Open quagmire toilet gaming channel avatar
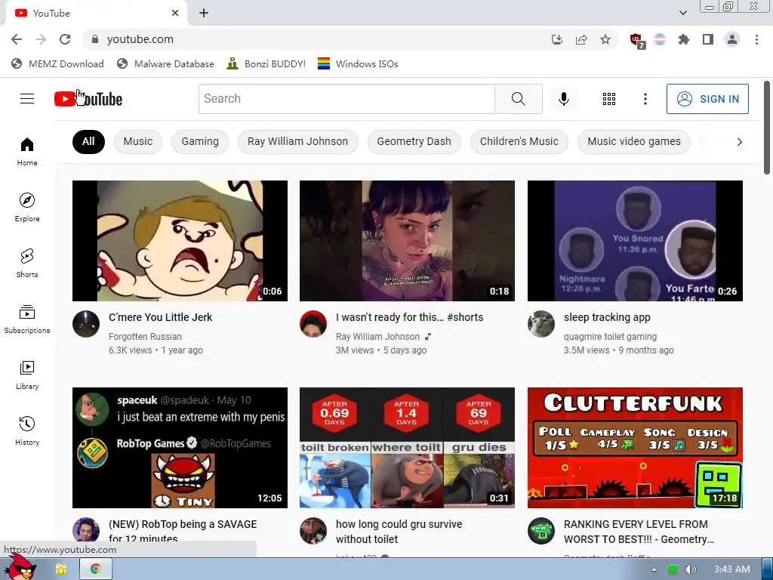Screen dimensions: 773x580 [x=540, y=324]
